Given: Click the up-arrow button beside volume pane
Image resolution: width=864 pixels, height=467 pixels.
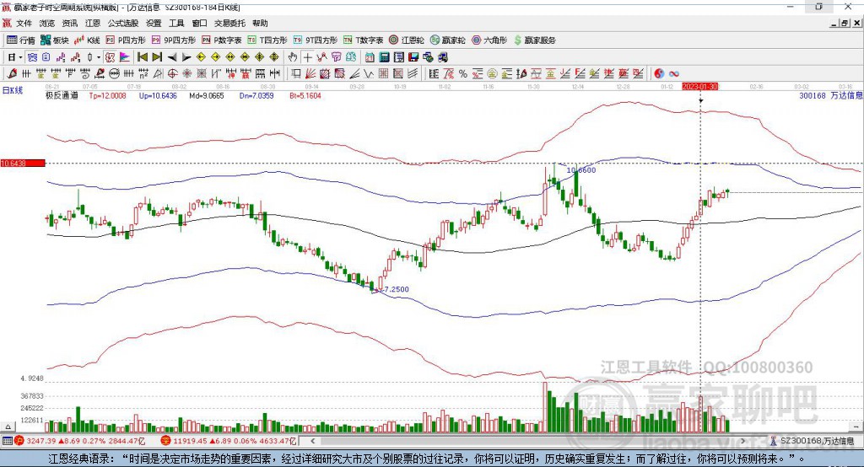Looking at the screenshot, I should pyautogui.click(x=8, y=427).
